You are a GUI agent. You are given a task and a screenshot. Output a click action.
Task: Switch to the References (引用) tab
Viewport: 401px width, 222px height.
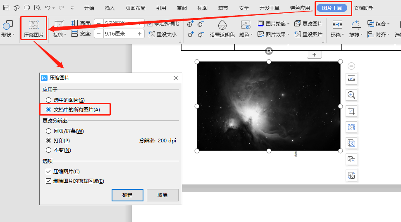[161, 8]
